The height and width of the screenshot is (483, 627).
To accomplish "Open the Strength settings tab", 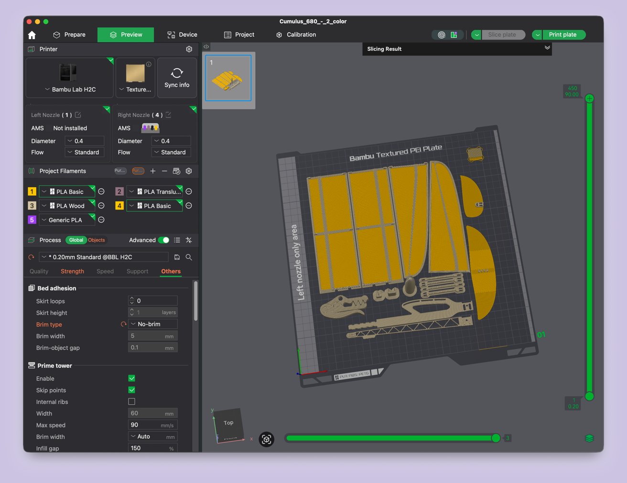I will click(72, 271).
